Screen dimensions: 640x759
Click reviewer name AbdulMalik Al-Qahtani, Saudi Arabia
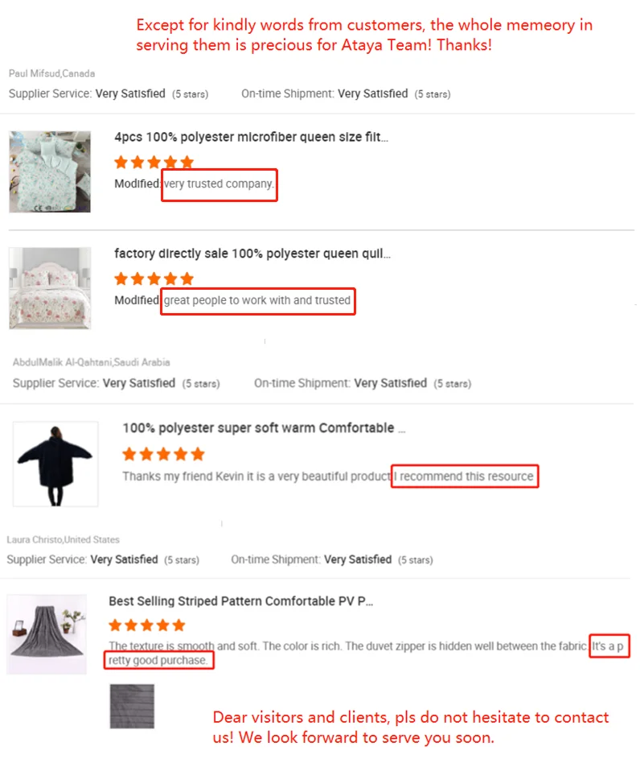point(91,362)
